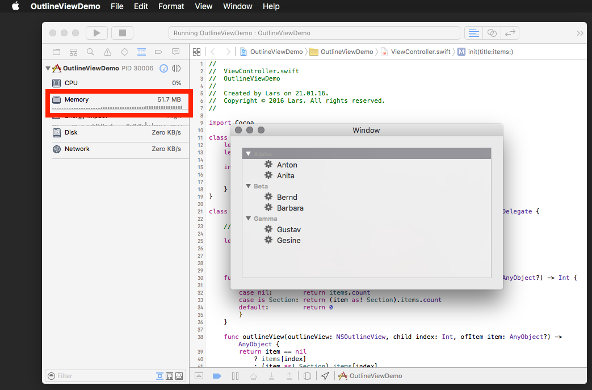Open the Issue navigator warning tab
The image size is (592, 390).
[x=108, y=52]
